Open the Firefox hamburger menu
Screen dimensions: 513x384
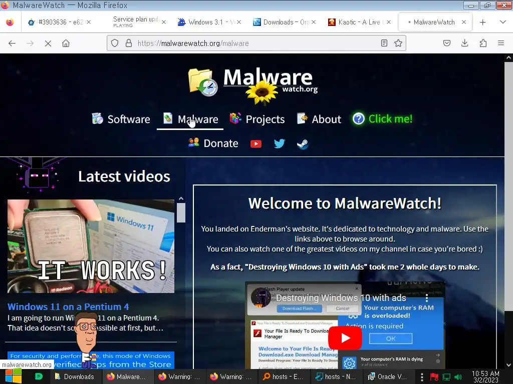click(x=501, y=43)
